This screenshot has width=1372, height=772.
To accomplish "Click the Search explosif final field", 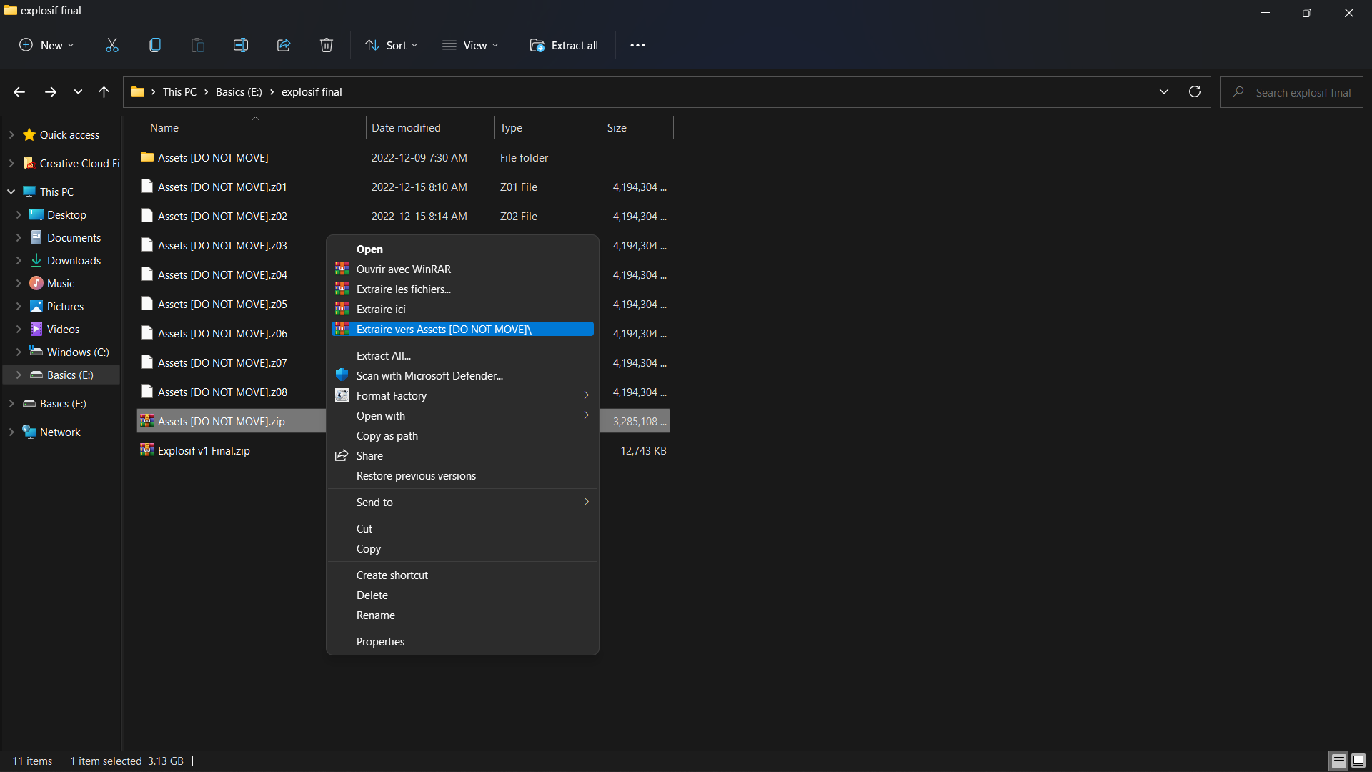I will click(1302, 92).
